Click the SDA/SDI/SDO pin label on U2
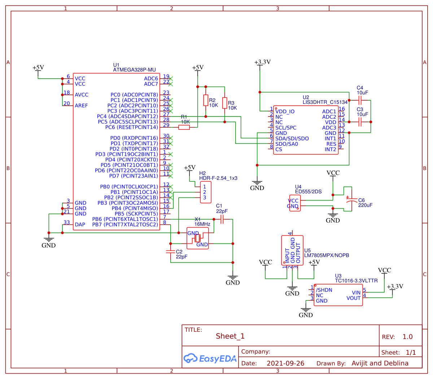433x379 pixels. pos(292,138)
